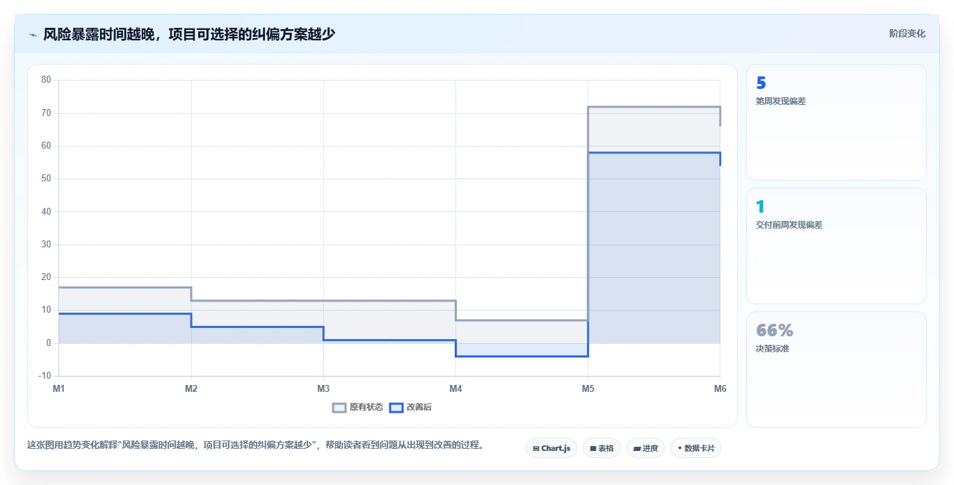The image size is (954, 485).
Task: Select the Chart.js tag
Action: click(551, 448)
